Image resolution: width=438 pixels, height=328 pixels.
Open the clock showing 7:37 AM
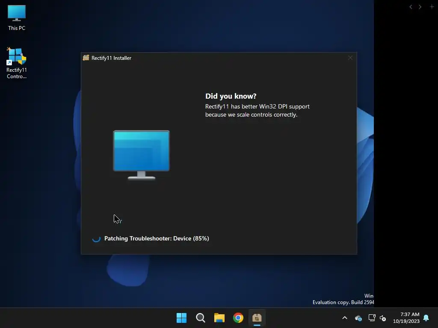point(406,318)
